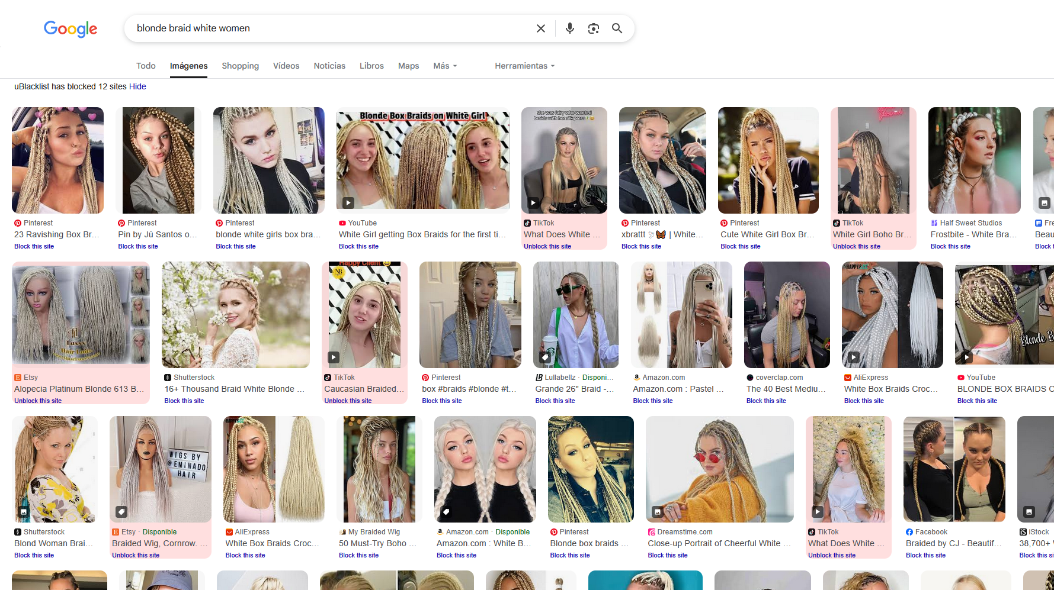Screen dimensions: 1054x590
Task: Click play icon on AliExpress White Box Braids image
Action: click(x=854, y=357)
